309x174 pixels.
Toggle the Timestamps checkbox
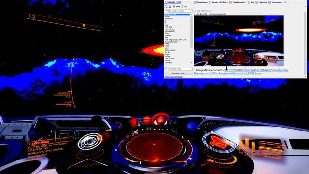(195, 2)
